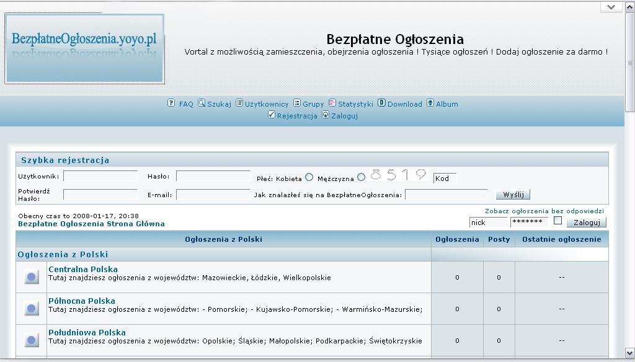Select the Mężczyzna radio button
635x362 pixels.
[x=362, y=177]
